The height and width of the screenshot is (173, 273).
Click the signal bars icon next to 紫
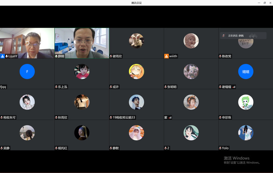point(170,117)
